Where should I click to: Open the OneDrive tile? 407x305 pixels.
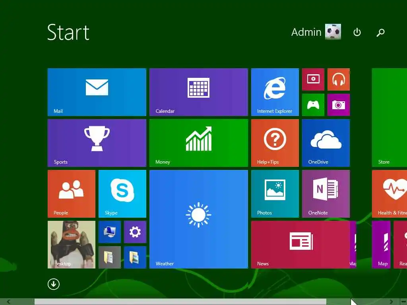[x=326, y=143]
